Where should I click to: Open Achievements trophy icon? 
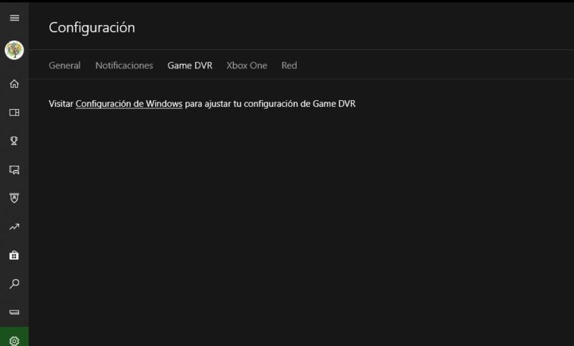[x=14, y=141]
